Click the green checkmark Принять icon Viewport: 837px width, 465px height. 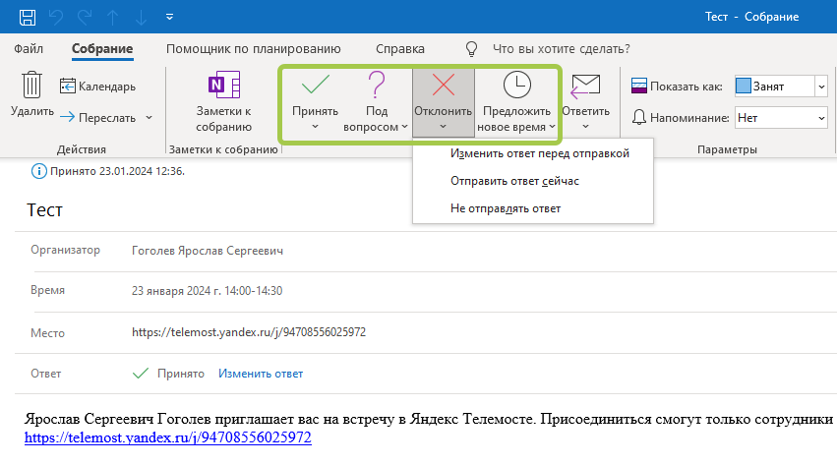point(315,85)
